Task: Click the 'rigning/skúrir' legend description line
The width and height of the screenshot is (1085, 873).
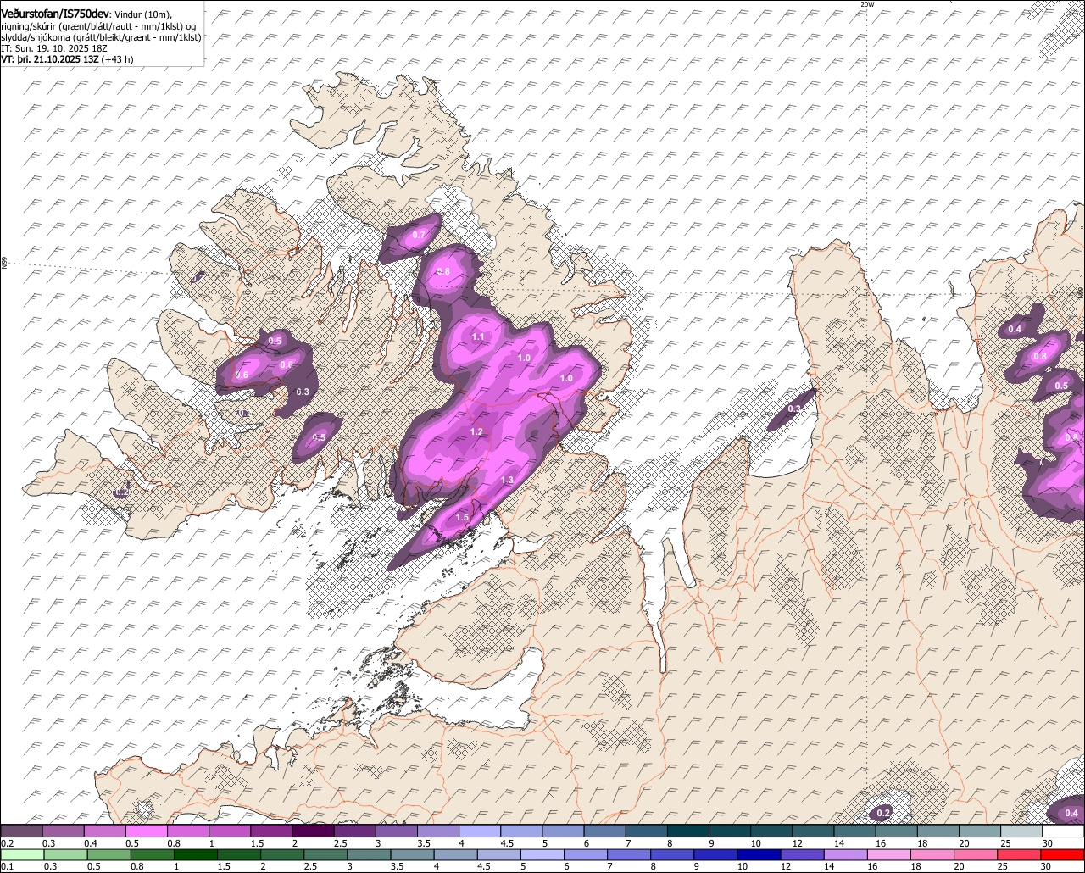Action: point(99,26)
